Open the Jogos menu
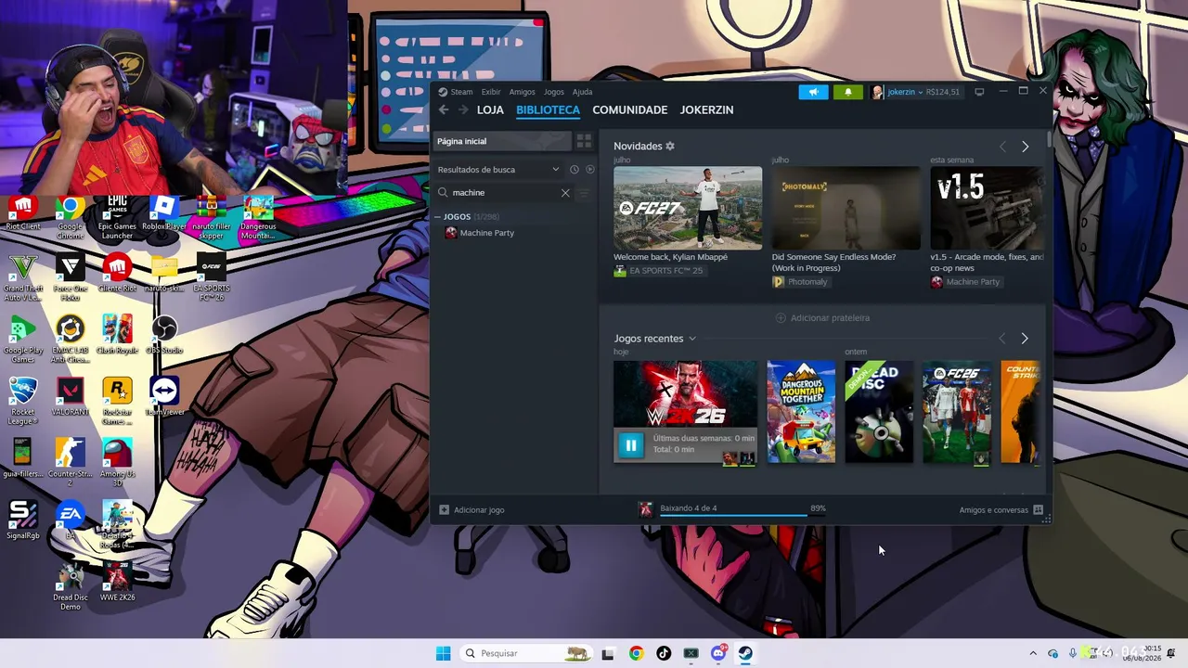The height and width of the screenshot is (668, 1188). 554,92
